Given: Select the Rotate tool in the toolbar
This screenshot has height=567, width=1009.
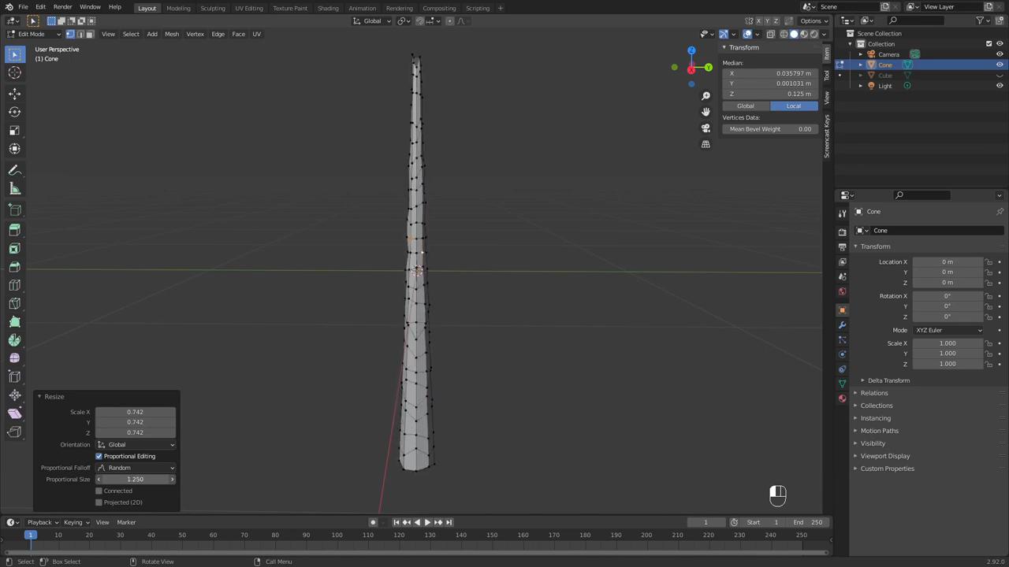Looking at the screenshot, I should click(14, 112).
